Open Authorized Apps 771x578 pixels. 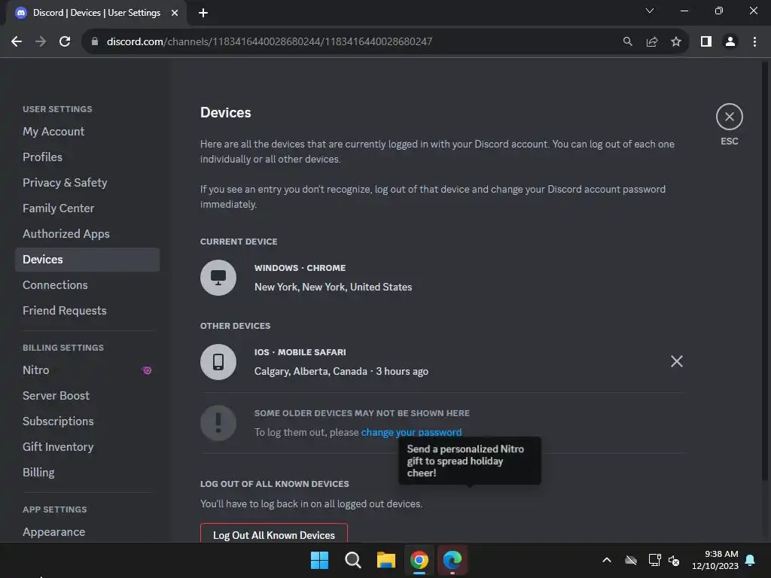[87, 234]
